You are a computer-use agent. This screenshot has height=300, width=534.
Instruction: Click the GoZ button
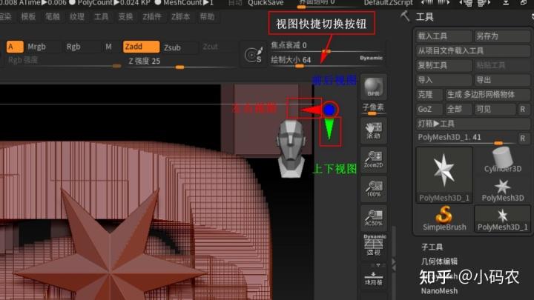coord(429,109)
